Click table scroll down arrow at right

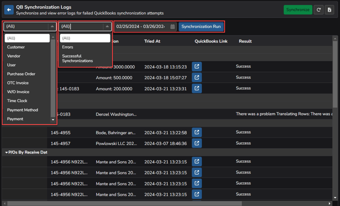pyautogui.click(x=335, y=198)
